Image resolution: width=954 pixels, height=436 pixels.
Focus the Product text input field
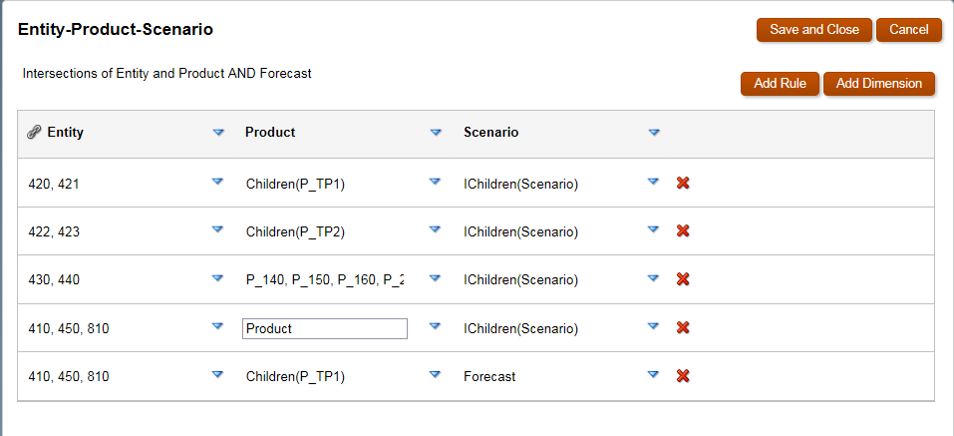coord(325,329)
